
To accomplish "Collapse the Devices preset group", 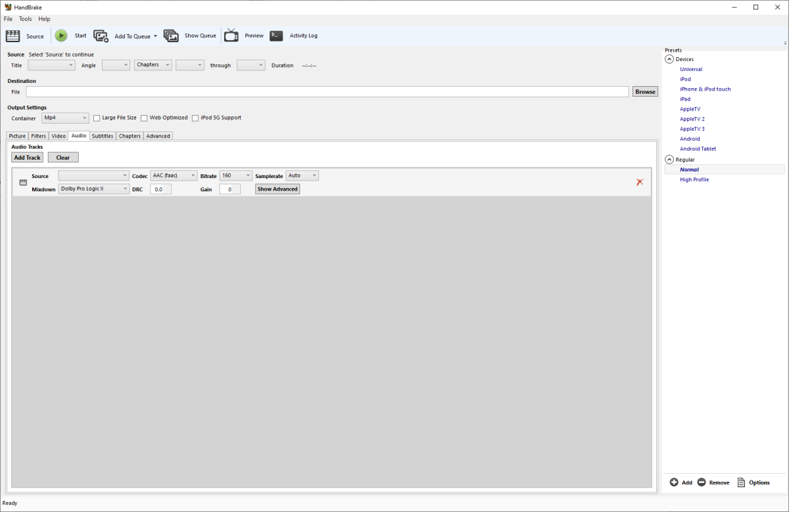I will click(669, 59).
